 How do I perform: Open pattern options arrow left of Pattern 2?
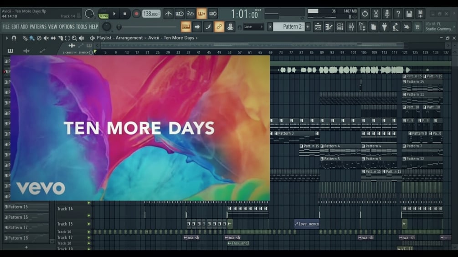pos(270,27)
